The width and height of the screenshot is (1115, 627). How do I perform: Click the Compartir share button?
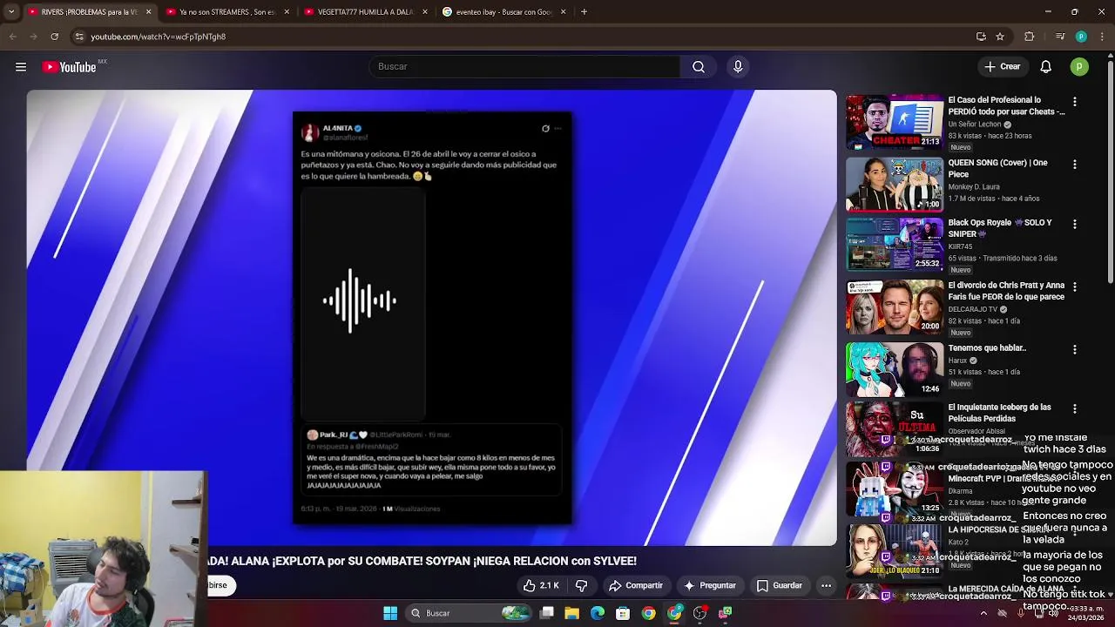pos(636,586)
